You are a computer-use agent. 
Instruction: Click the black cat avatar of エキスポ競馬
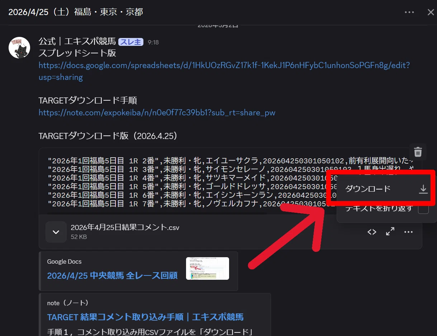point(19,47)
